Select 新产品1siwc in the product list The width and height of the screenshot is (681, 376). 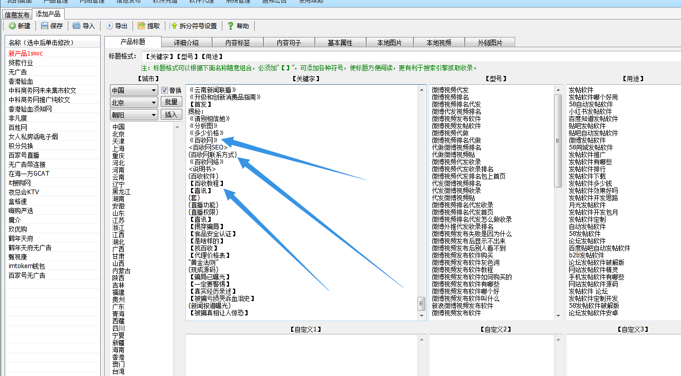pos(26,53)
